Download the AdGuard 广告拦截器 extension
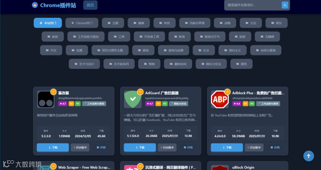The image size is (321, 170). pos(140,147)
